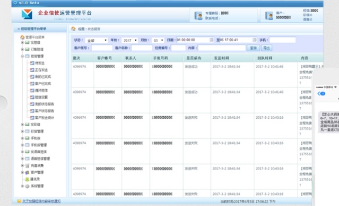
Task: Open the 状态 dropdown showing 全部
Action: click(x=97, y=41)
